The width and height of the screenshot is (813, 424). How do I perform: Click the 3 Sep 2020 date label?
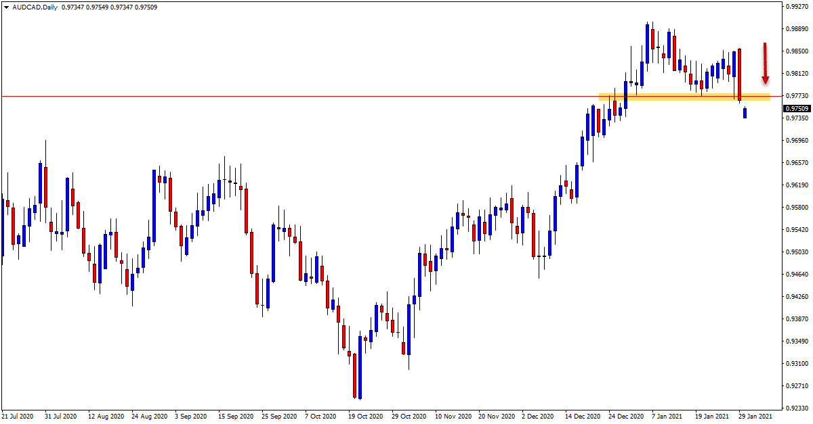pyautogui.click(x=190, y=417)
